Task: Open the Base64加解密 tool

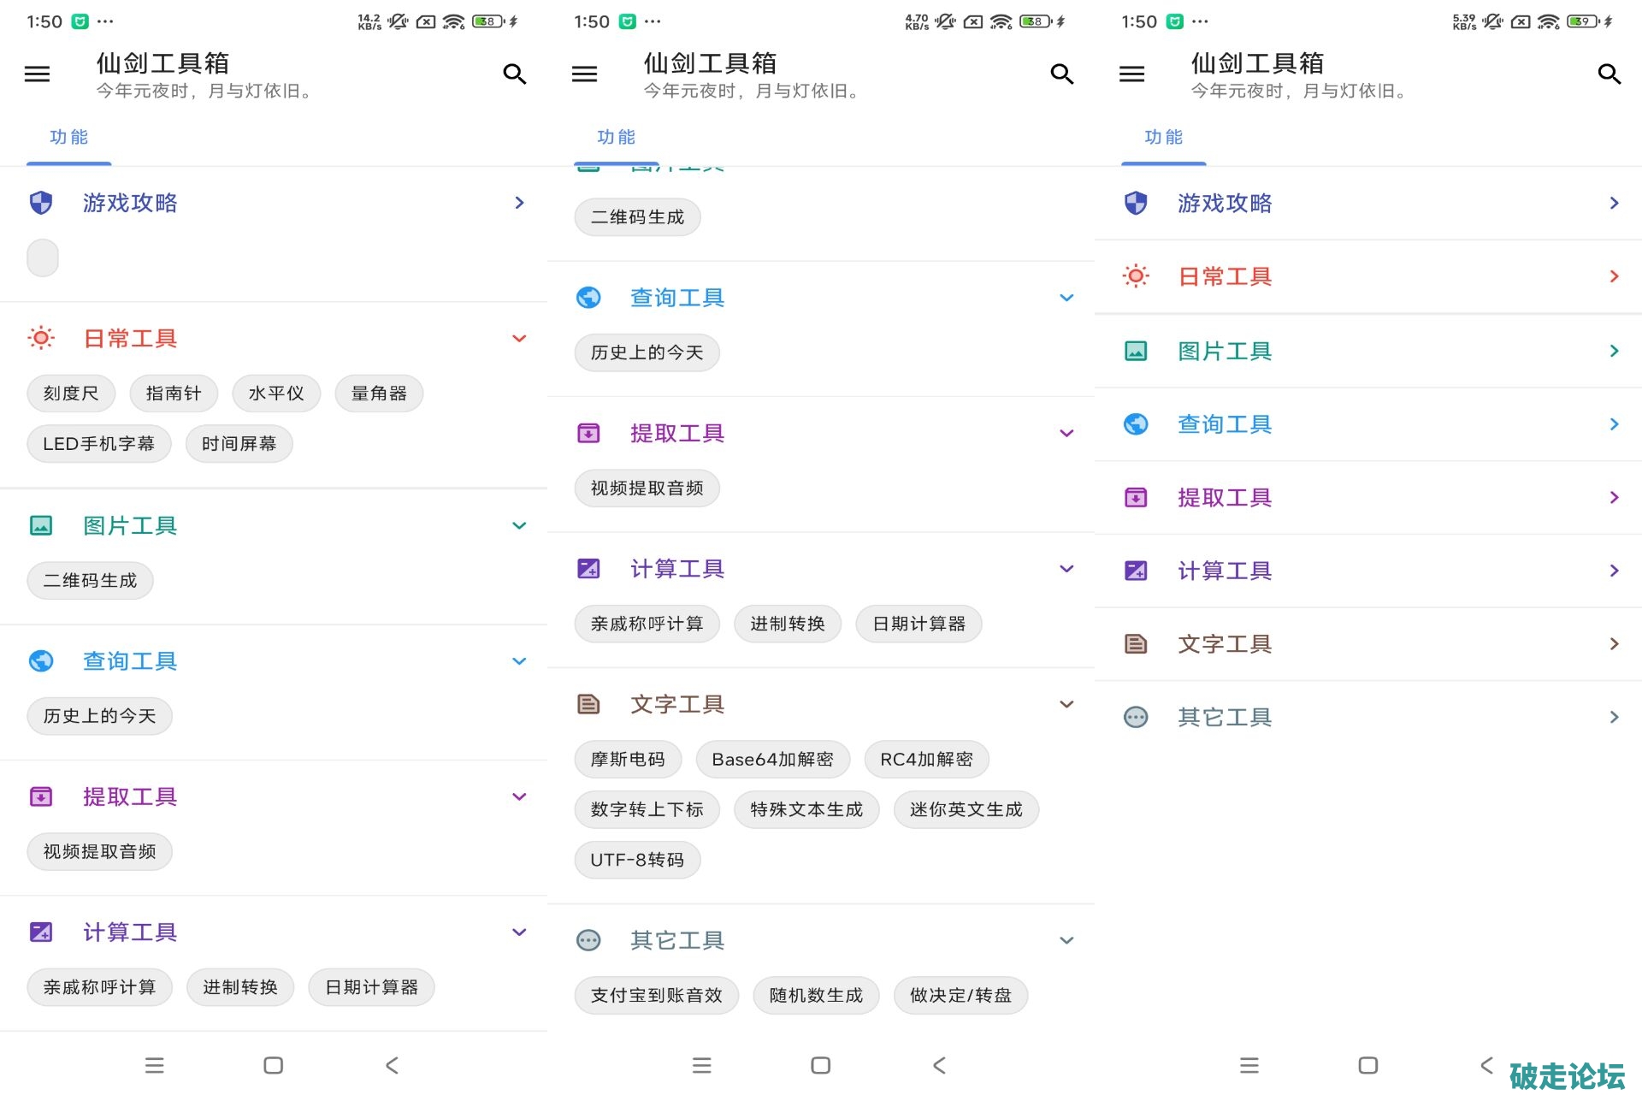Action: (772, 760)
